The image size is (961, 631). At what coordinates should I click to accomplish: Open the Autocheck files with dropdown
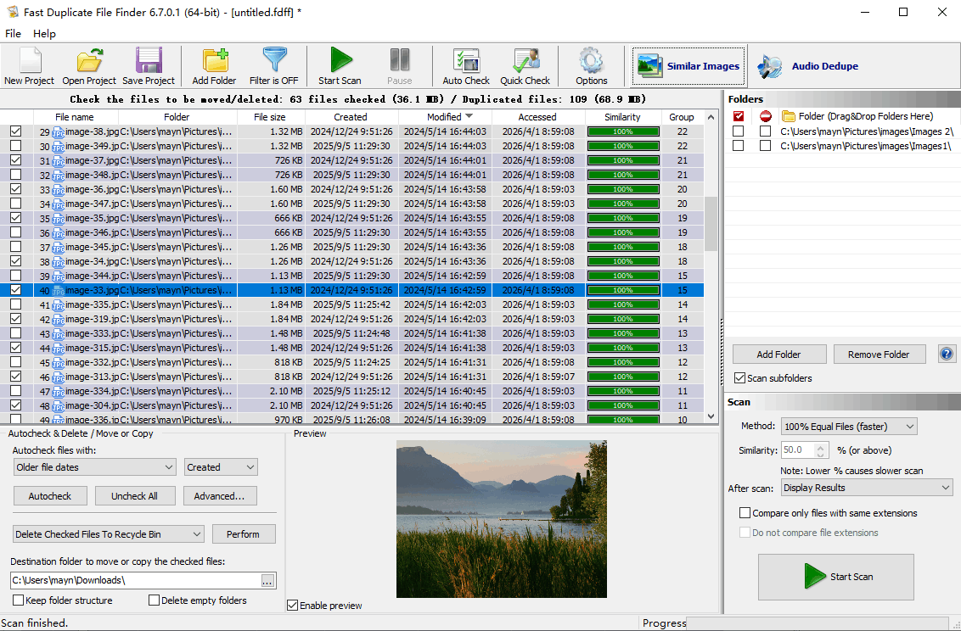[93, 466]
